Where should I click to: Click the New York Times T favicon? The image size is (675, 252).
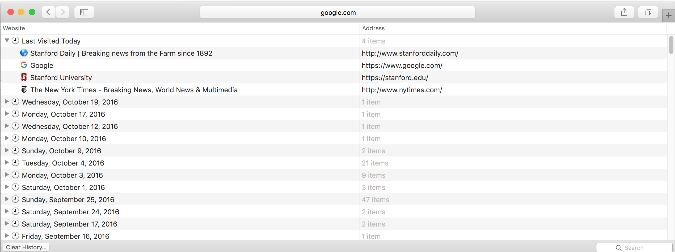click(24, 89)
